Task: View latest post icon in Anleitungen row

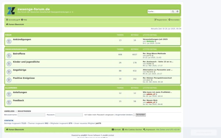Action: pos(156,94)
